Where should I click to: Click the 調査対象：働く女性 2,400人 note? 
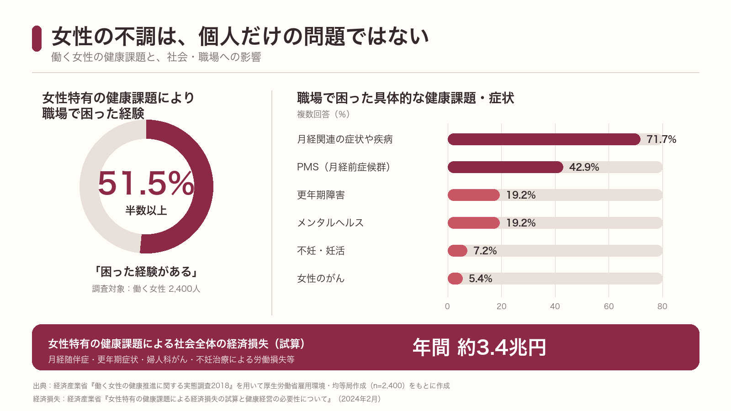(x=146, y=289)
